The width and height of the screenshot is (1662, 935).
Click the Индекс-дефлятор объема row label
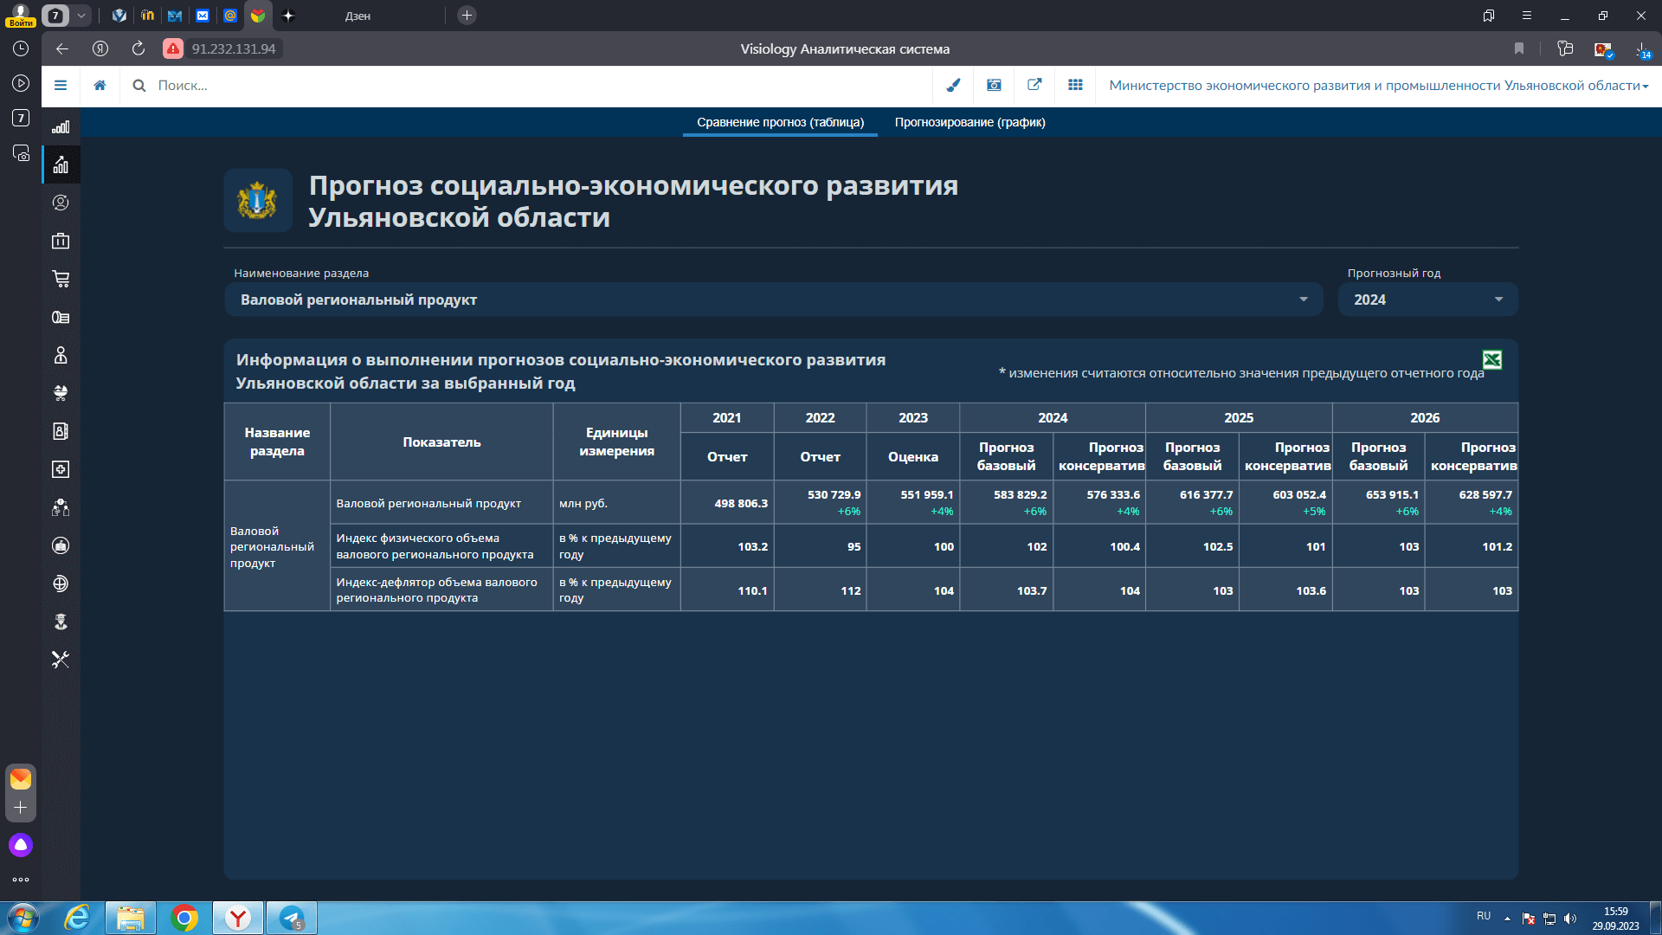point(441,590)
